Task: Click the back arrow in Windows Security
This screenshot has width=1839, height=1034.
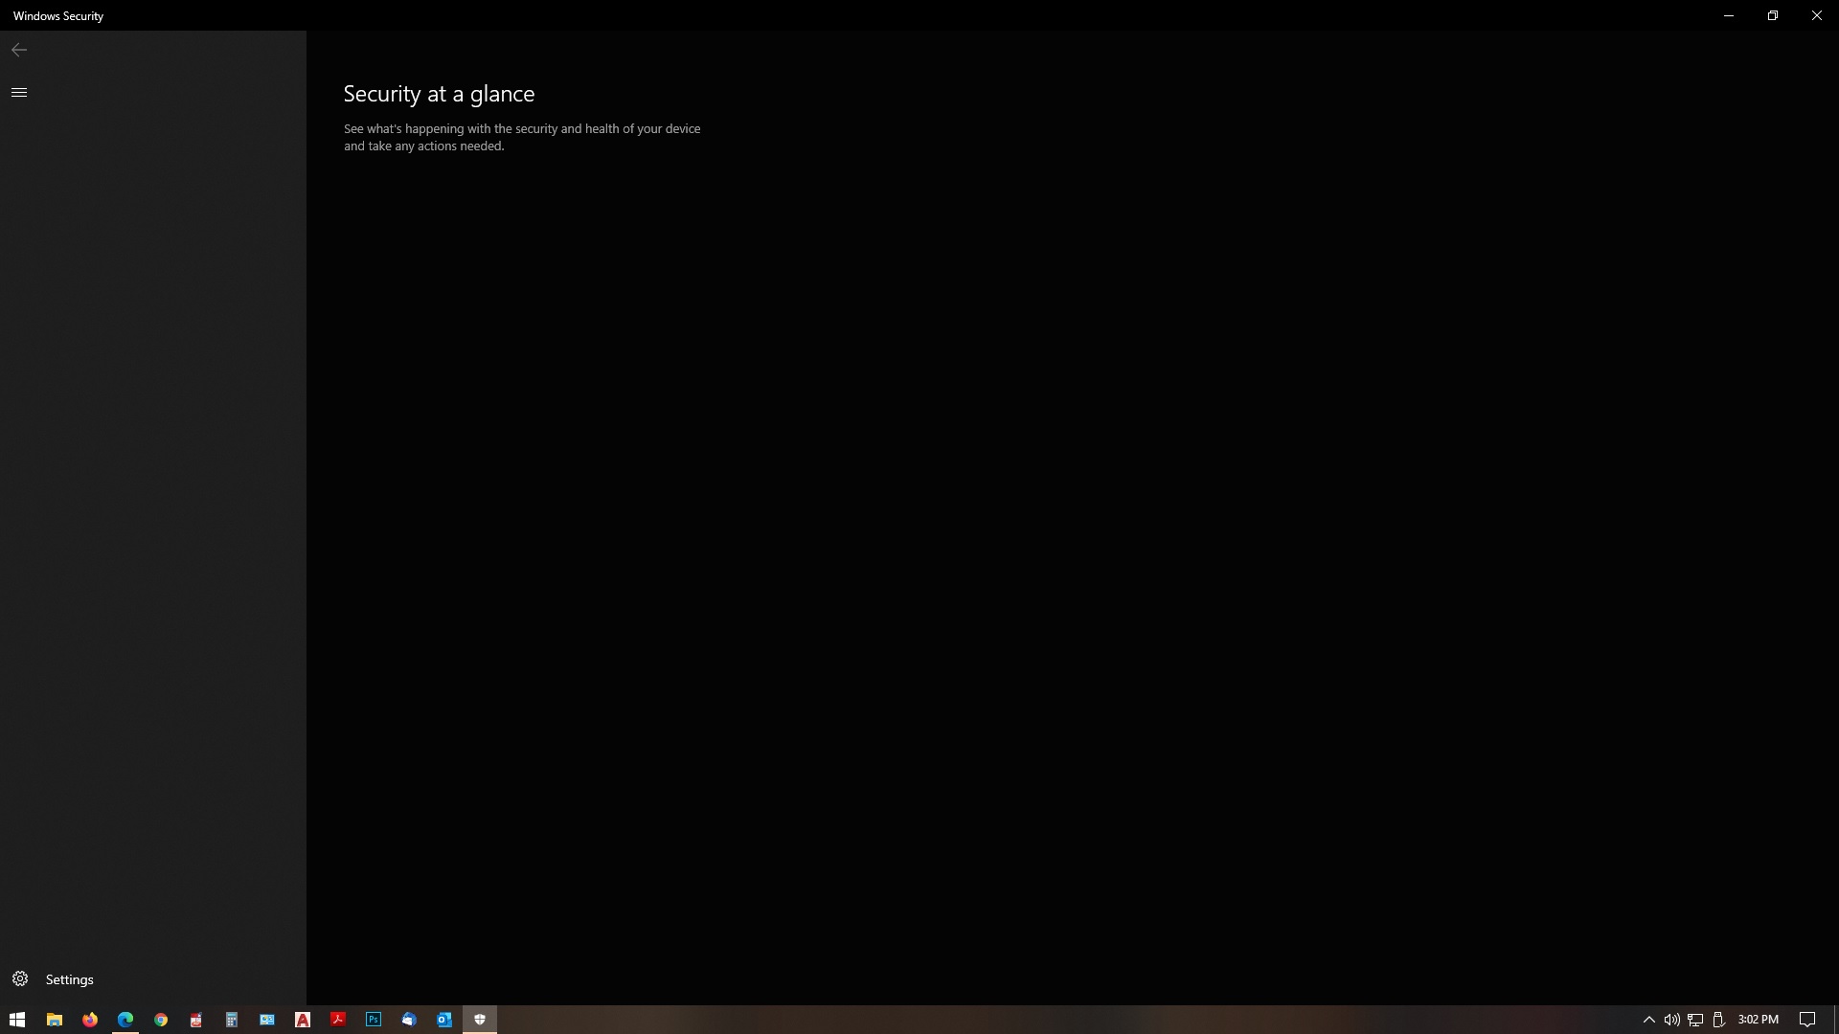Action: (19, 50)
